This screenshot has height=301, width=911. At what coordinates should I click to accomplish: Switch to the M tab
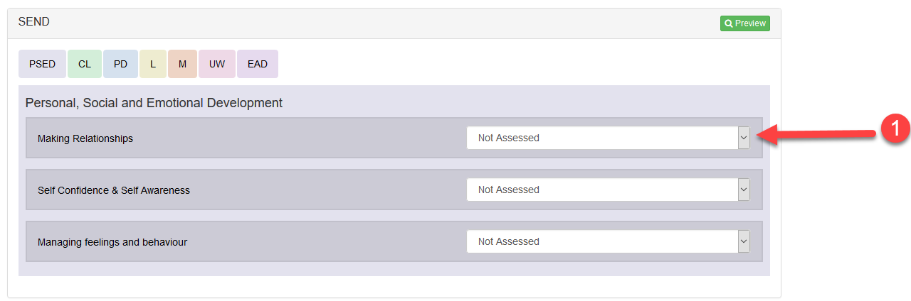[182, 64]
